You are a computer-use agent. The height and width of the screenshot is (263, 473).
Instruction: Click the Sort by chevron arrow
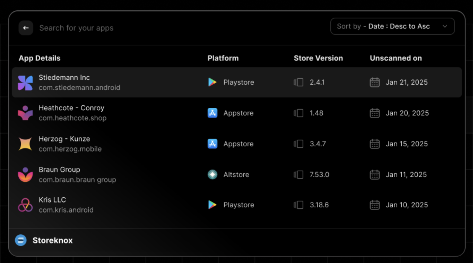tap(445, 26)
